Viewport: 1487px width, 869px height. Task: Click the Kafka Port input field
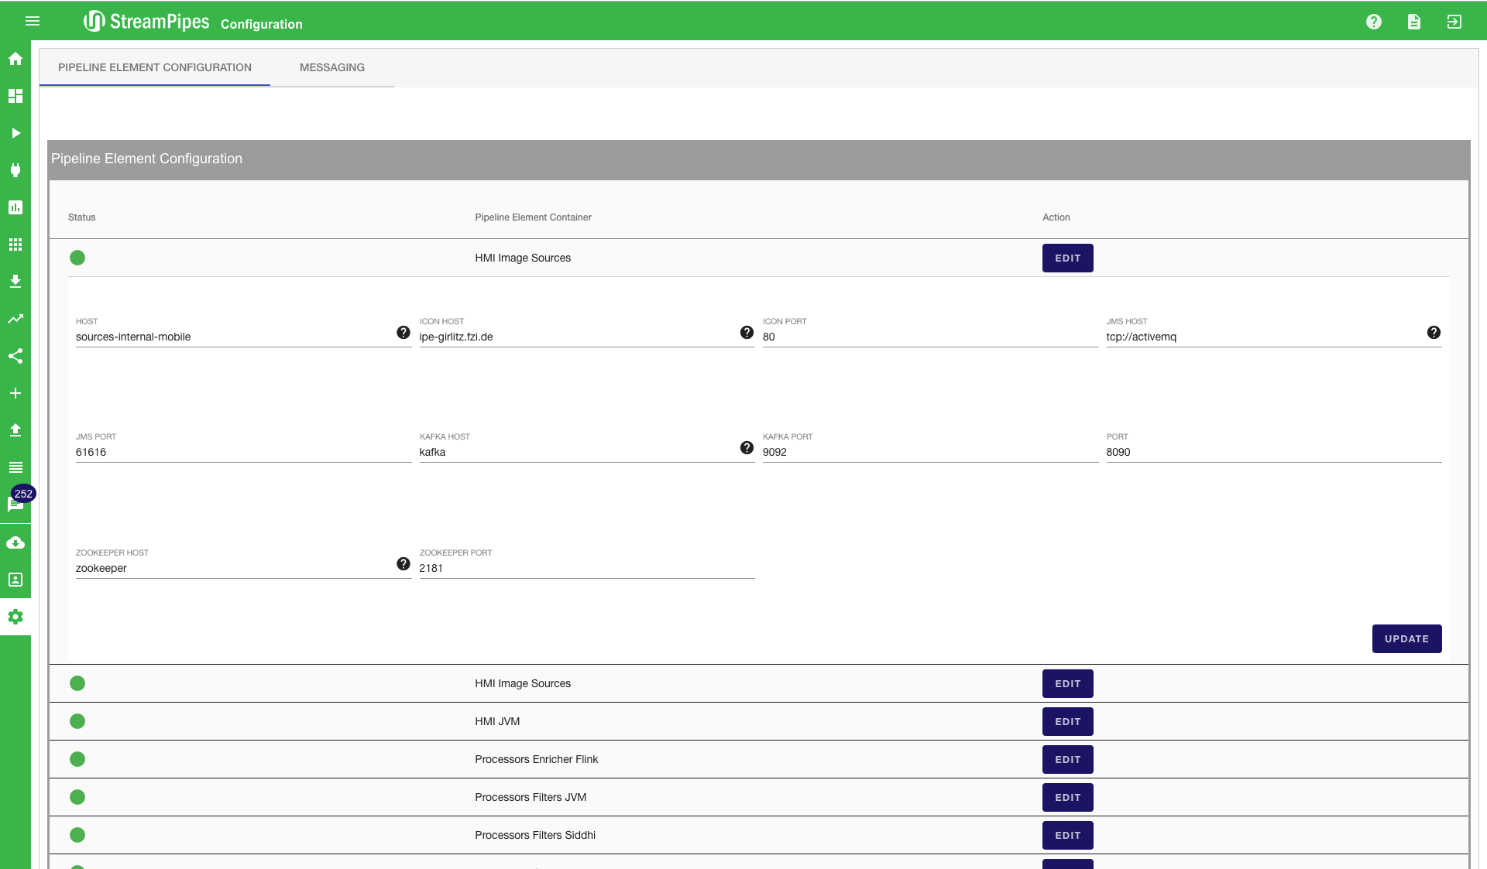[929, 453]
